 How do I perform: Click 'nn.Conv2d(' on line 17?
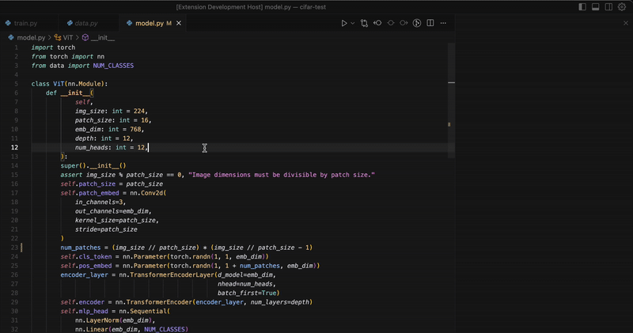(148, 193)
